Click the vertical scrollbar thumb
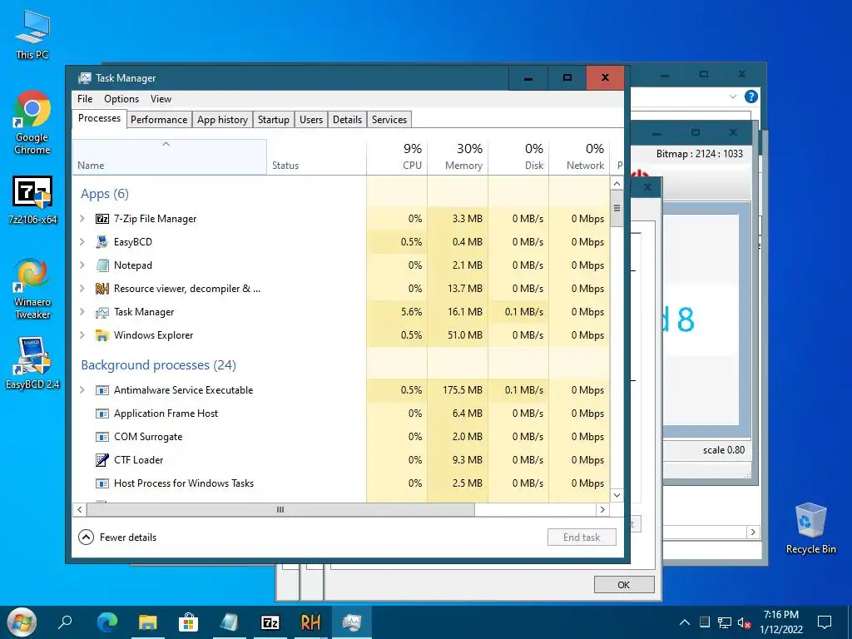 tap(617, 208)
